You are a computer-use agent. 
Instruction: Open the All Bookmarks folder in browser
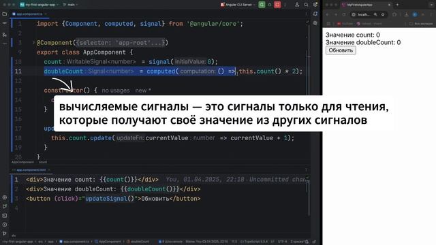[421, 24]
